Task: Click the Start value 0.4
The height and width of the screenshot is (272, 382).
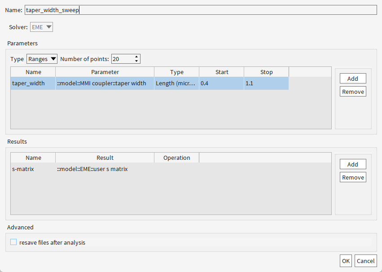Action: [221, 83]
